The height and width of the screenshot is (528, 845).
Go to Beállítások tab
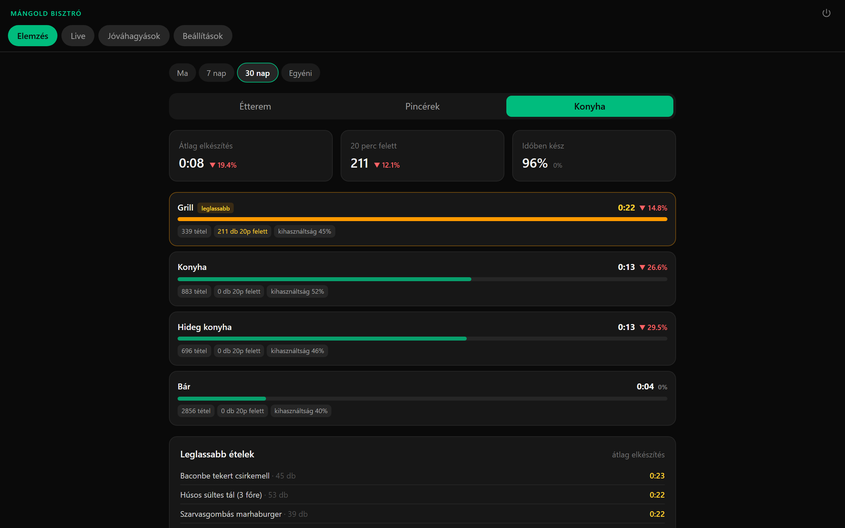[203, 36]
